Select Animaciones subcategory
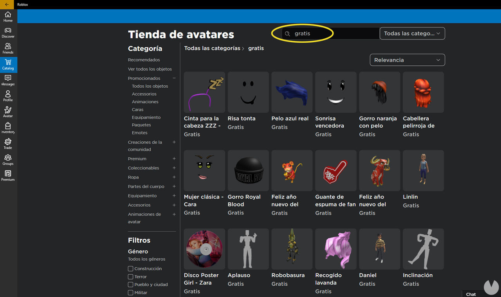Image resolution: width=501 pixels, height=297 pixels. 145,102
